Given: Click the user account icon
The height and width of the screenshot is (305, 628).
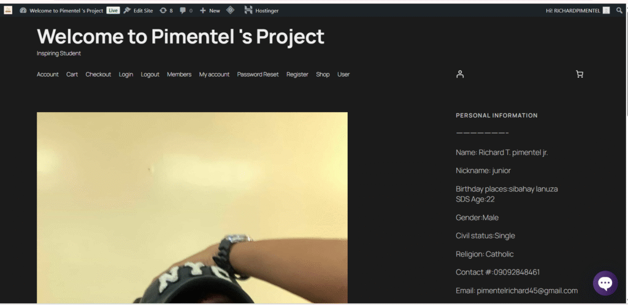Looking at the screenshot, I should (x=460, y=74).
